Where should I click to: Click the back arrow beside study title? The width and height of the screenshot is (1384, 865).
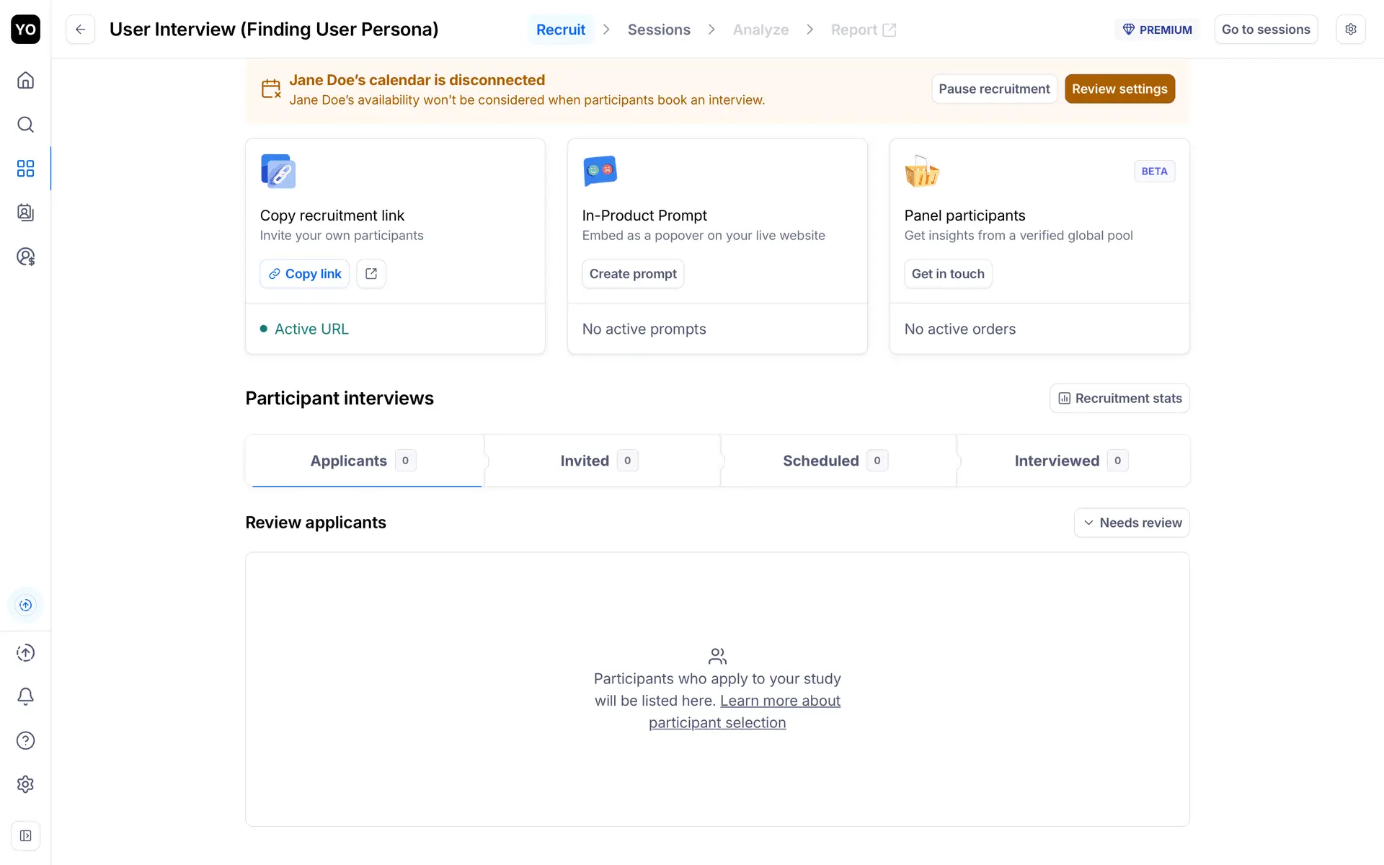(x=81, y=30)
